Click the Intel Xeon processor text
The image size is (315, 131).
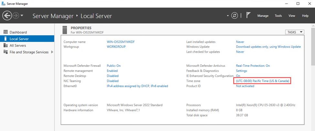click(x=266, y=105)
